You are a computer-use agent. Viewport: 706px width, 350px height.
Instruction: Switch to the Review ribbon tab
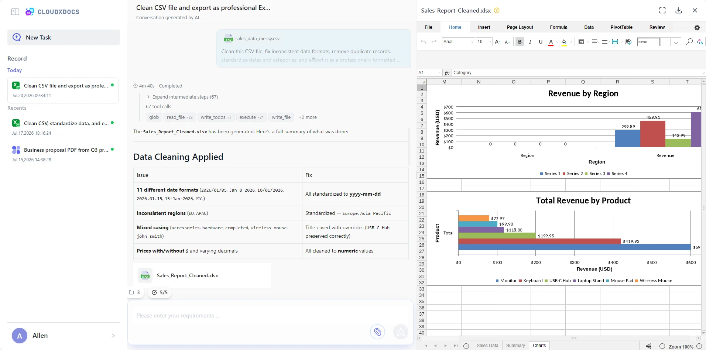[x=657, y=27]
